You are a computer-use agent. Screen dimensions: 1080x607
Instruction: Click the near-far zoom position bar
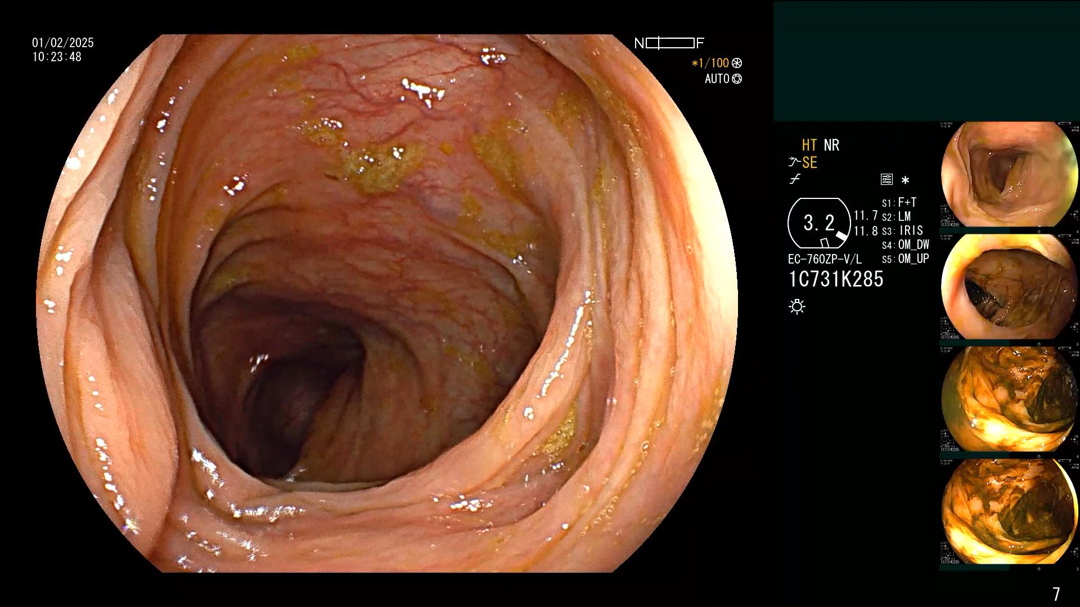[670, 43]
